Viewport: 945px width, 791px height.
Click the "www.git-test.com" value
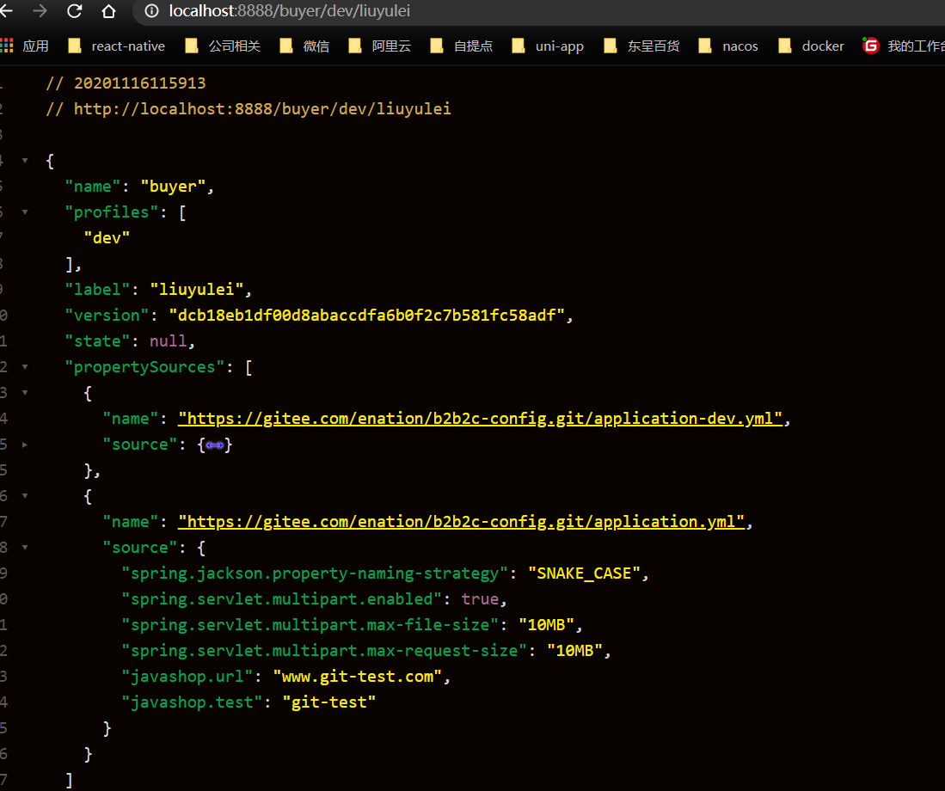pos(358,678)
